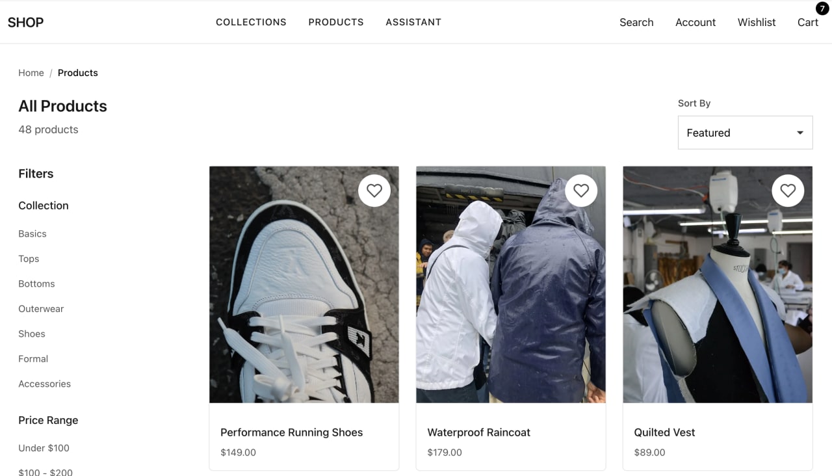The image size is (832, 476).
Task: Select the Under $100 price range
Action: [44, 448]
